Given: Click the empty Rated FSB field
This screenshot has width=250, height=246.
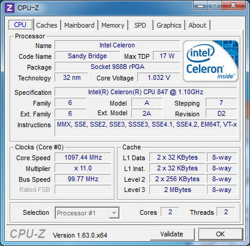Looking at the screenshot, I should pos(83,190).
